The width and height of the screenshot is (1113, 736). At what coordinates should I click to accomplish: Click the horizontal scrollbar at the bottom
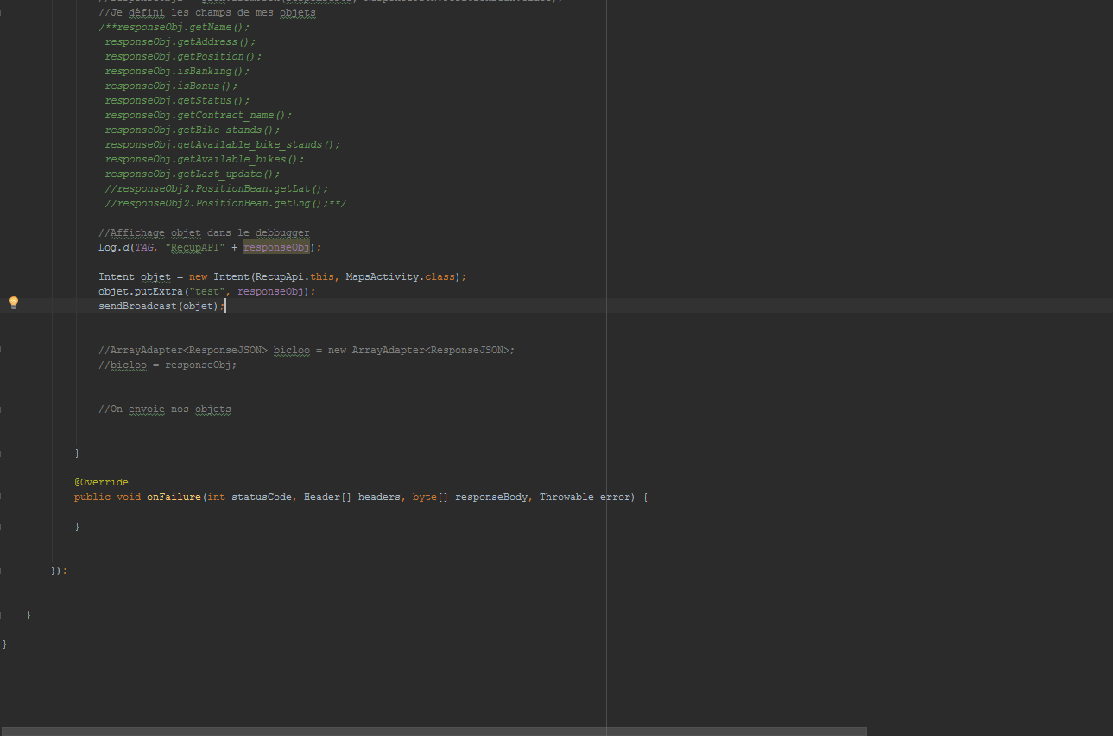click(433, 732)
